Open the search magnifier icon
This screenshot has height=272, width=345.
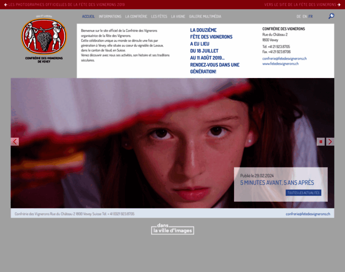331,16
